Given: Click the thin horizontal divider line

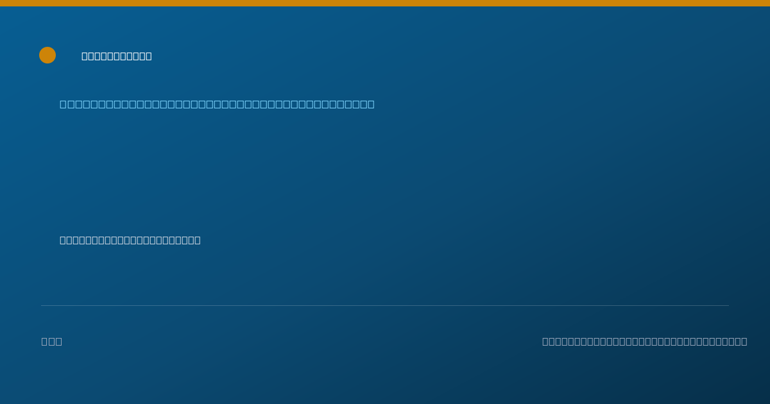Looking at the screenshot, I should coord(385,305).
